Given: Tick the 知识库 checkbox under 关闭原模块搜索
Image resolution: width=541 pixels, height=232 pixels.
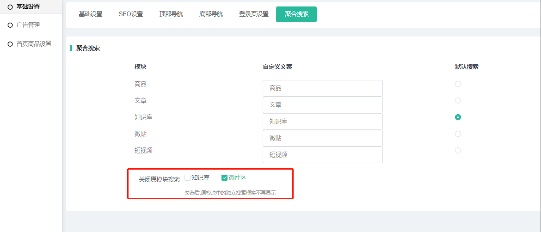Looking at the screenshot, I should (187, 177).
